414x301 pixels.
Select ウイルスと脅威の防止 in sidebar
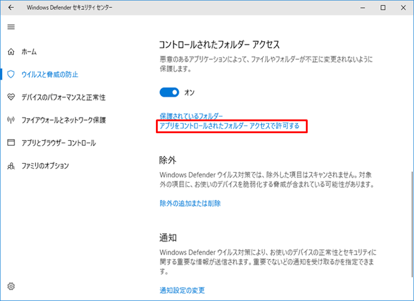pos(50,75)
